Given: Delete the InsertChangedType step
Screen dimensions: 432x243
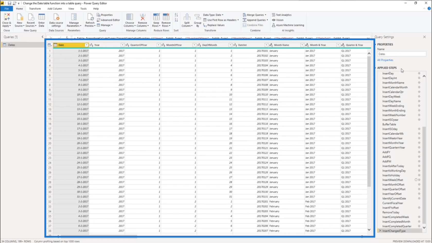Looking at the screenshot, I should (x=380, y=231).
